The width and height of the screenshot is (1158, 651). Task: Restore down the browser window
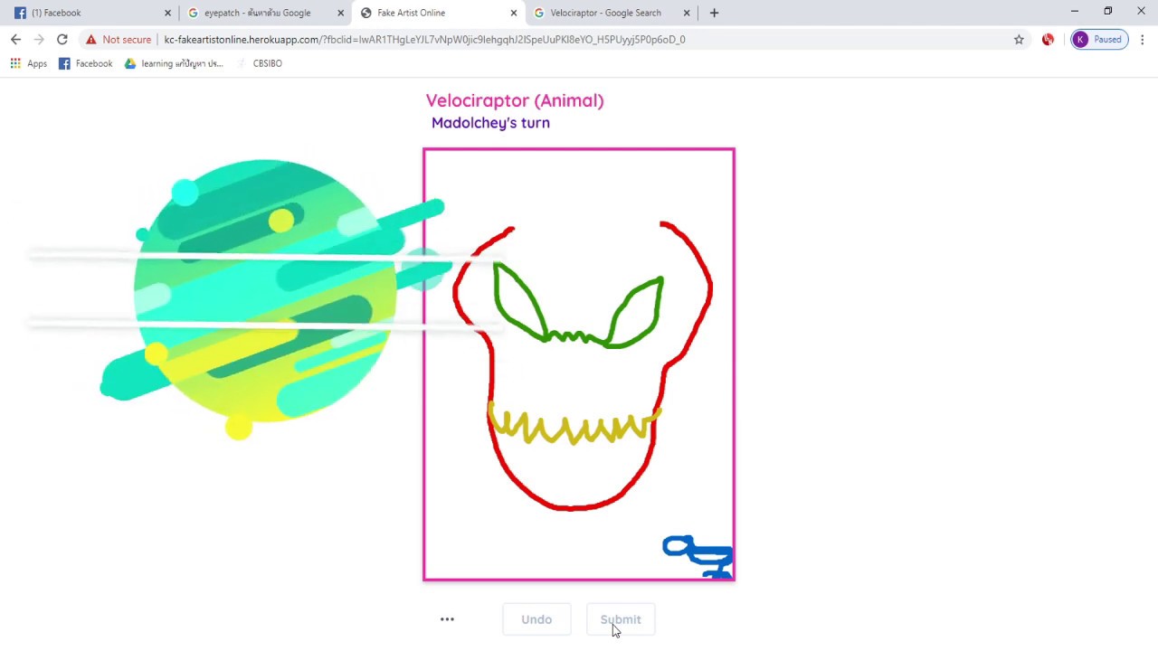tap(1107, 12)
